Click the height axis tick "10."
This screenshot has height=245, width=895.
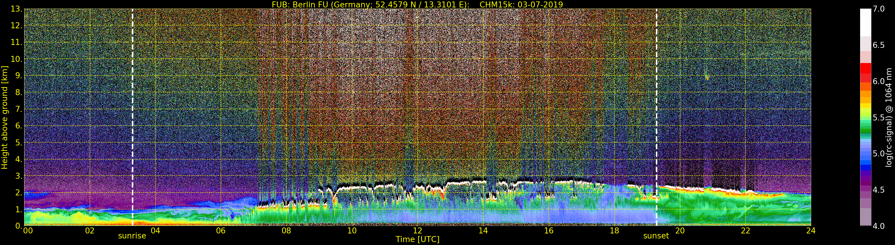(x=17, y=59)
